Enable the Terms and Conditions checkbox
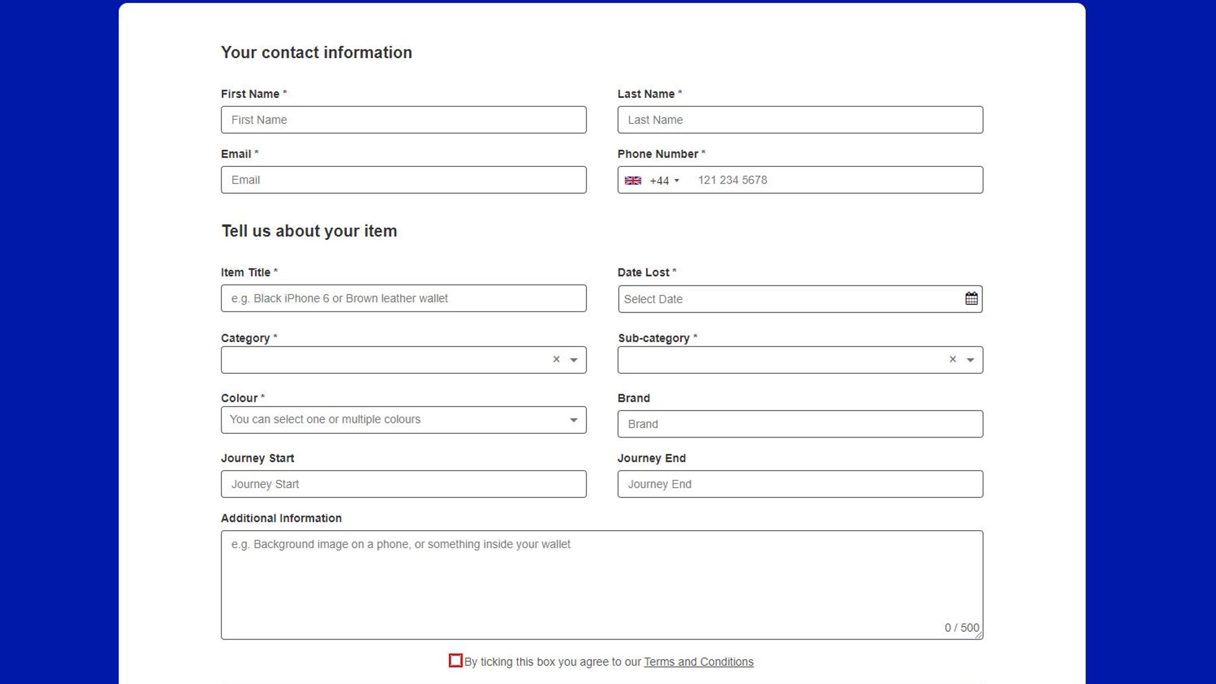Viewport: 1216px width, 684px height. pos(456,661)
